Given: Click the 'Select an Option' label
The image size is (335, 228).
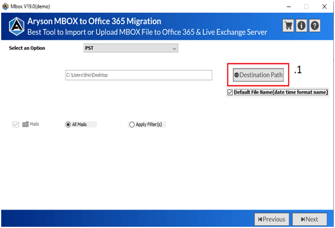Looking at the screenshot, I should pos(27,48).
